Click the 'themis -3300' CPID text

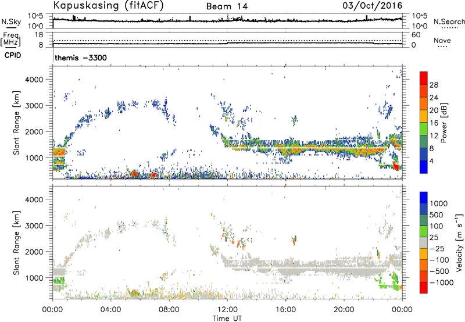click(x=81, y=58)
